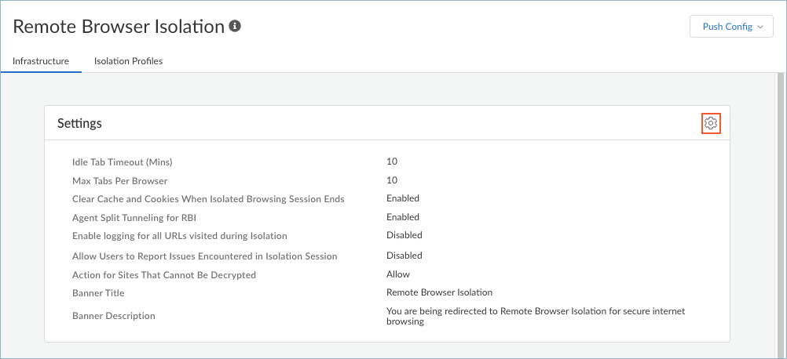Click the Clear Cache and Cookies setting label
Image resolution: width=787 pixels, height=359 pixels.
tap(208, 199)
